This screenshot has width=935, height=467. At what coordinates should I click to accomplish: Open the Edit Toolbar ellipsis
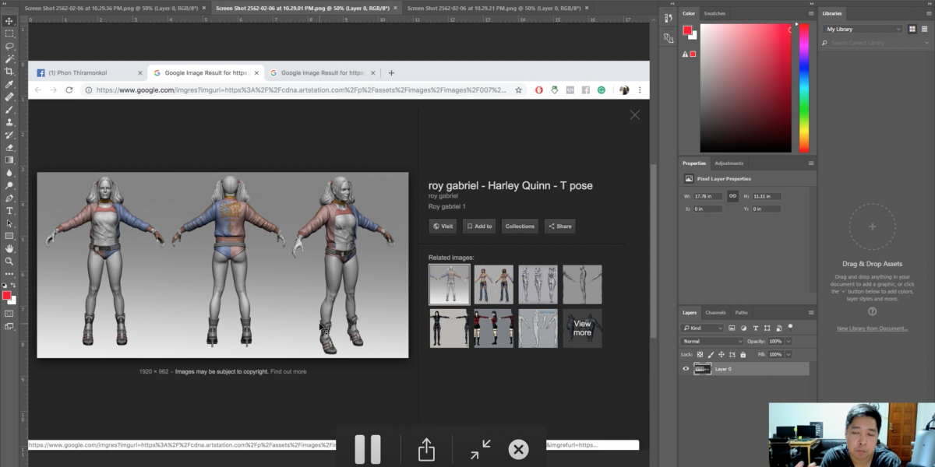point(9,274)
